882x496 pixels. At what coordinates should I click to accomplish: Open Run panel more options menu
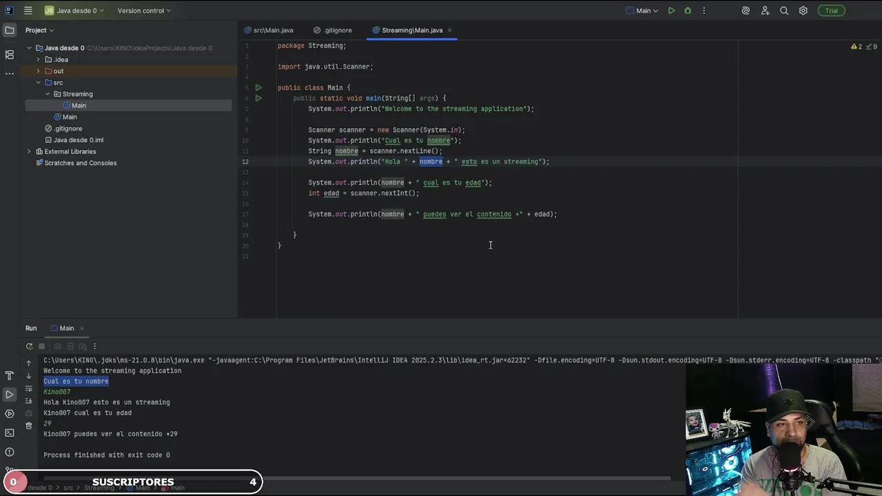[x=94, y=347]
